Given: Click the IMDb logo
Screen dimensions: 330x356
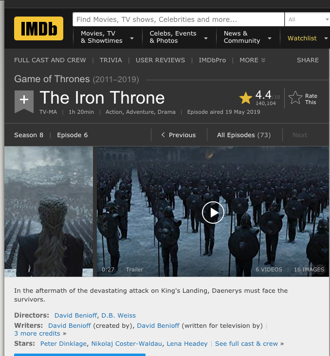Looking at the screenshot, I should [38, 28].
